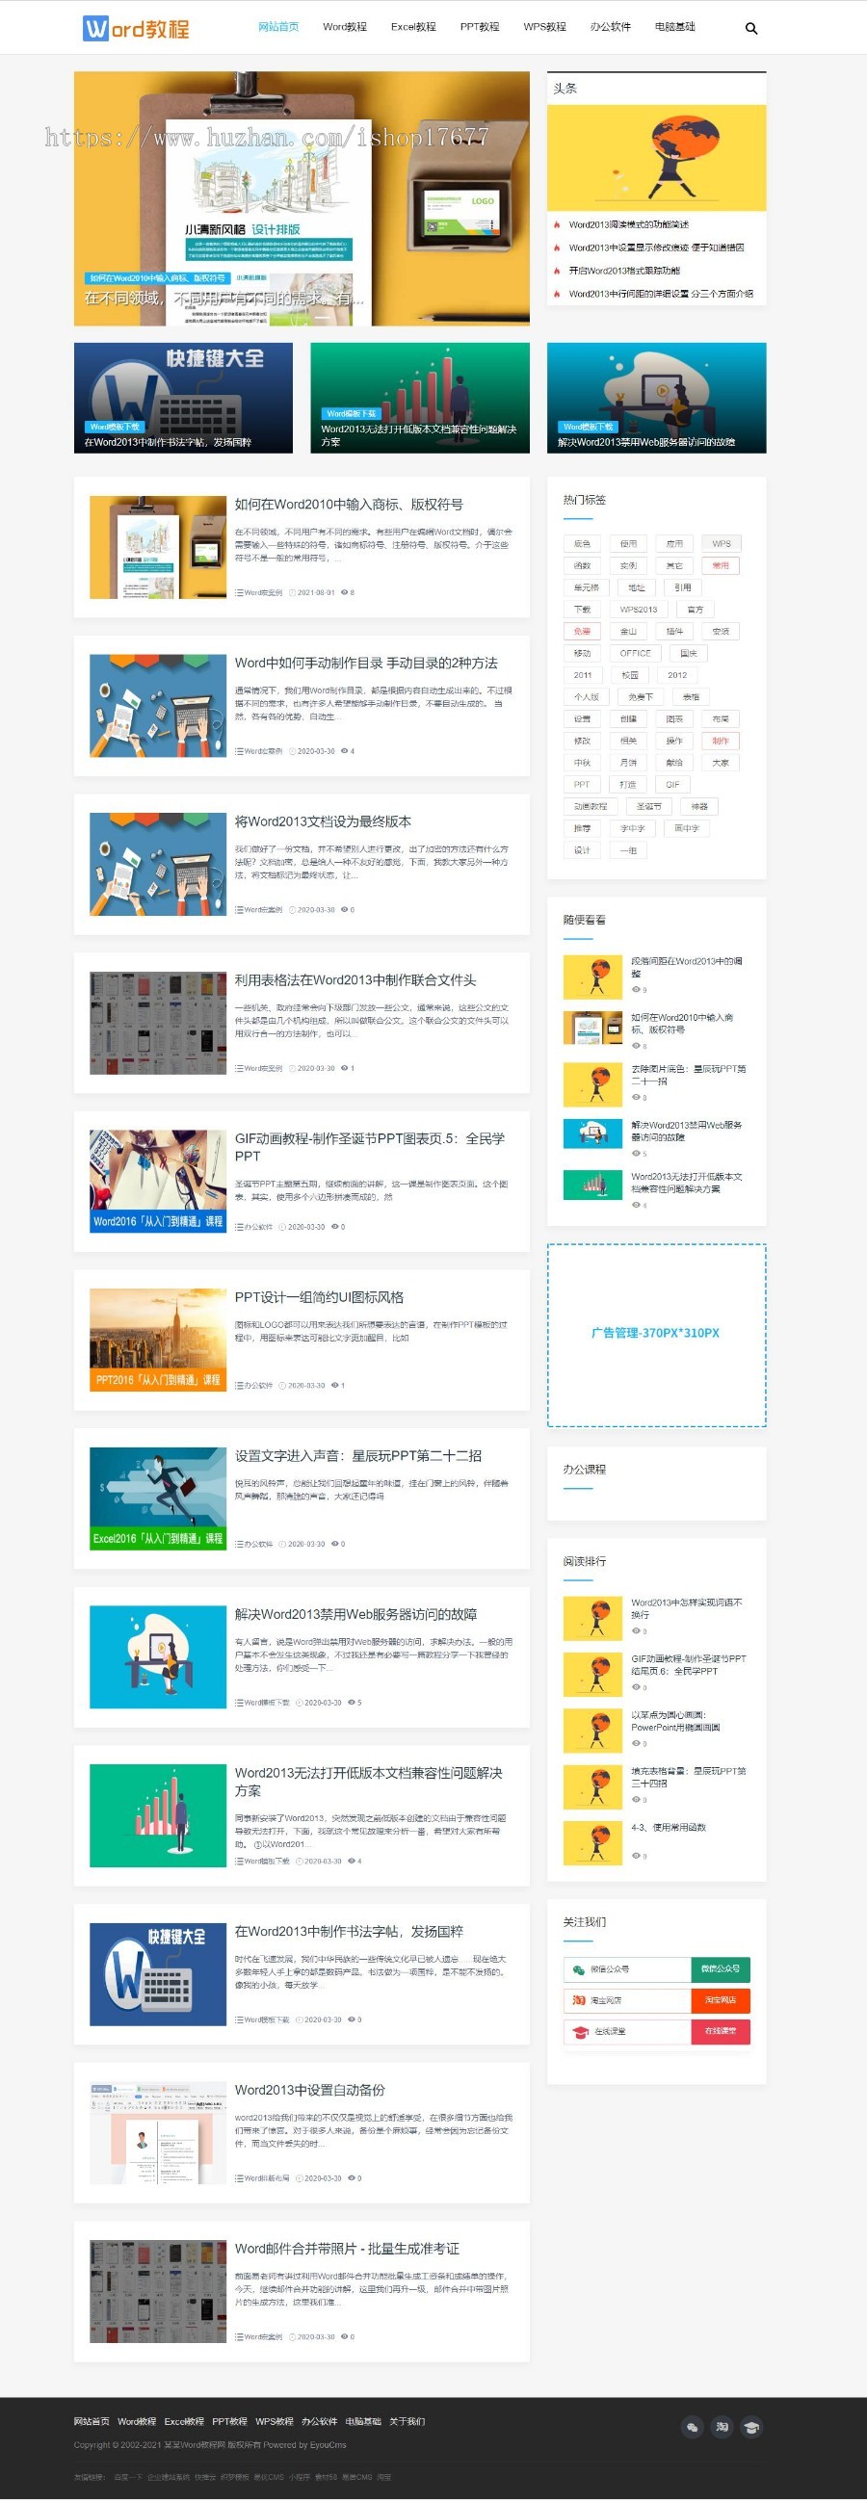Select the WPS hot tag
The width and height of the screenshot is (867, 2501).
pos(722,544)
